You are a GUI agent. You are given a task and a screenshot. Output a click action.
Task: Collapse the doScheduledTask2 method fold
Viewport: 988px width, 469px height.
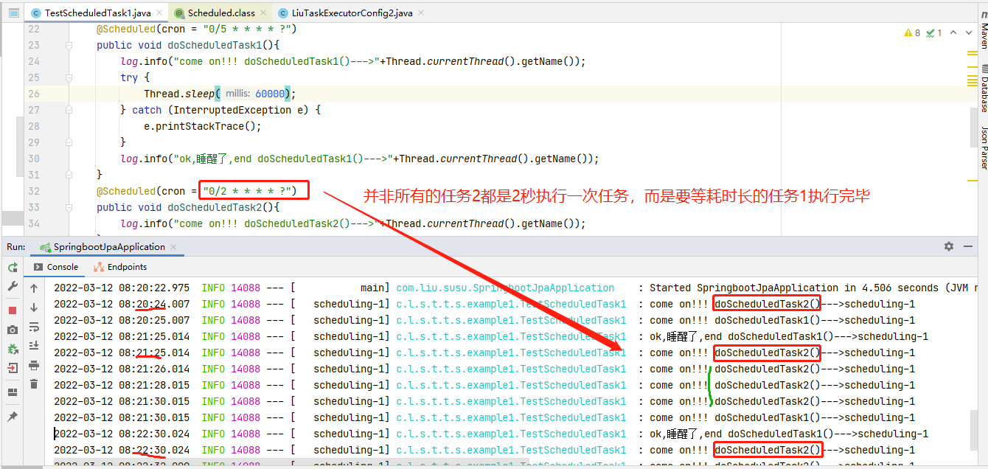click(x=68, y=208)
